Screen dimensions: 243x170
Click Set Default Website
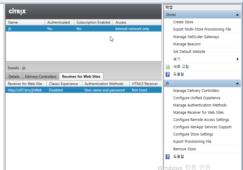coord(189,52)
